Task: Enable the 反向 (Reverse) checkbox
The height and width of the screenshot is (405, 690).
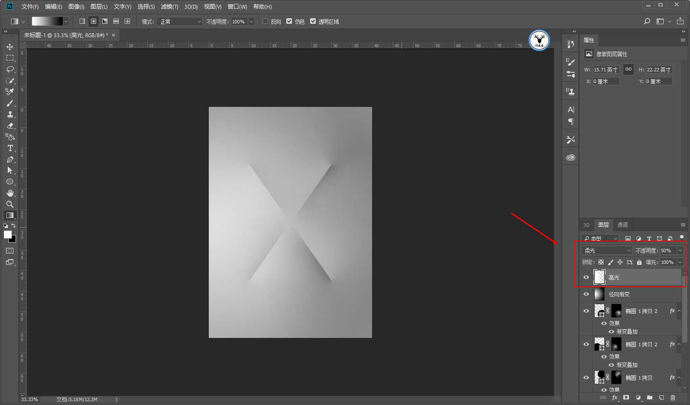Action: (x=265, y=21)
